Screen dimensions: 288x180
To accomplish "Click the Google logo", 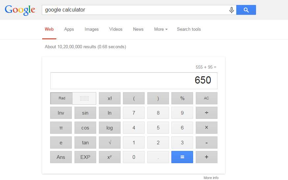I will [20, 10].
